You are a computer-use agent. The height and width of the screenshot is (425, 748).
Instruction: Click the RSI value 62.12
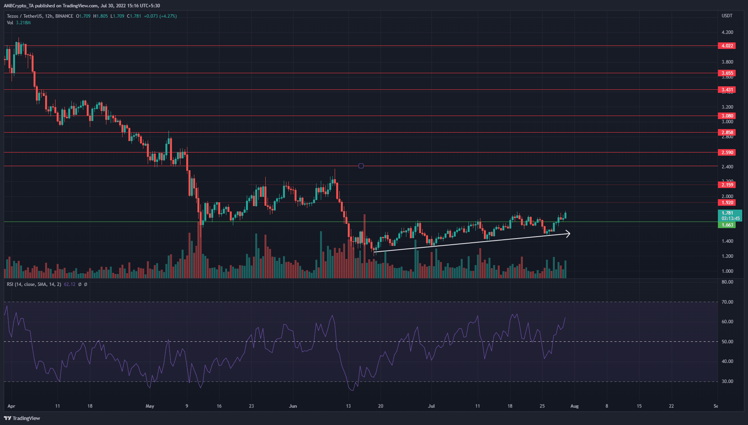point(69,284)
